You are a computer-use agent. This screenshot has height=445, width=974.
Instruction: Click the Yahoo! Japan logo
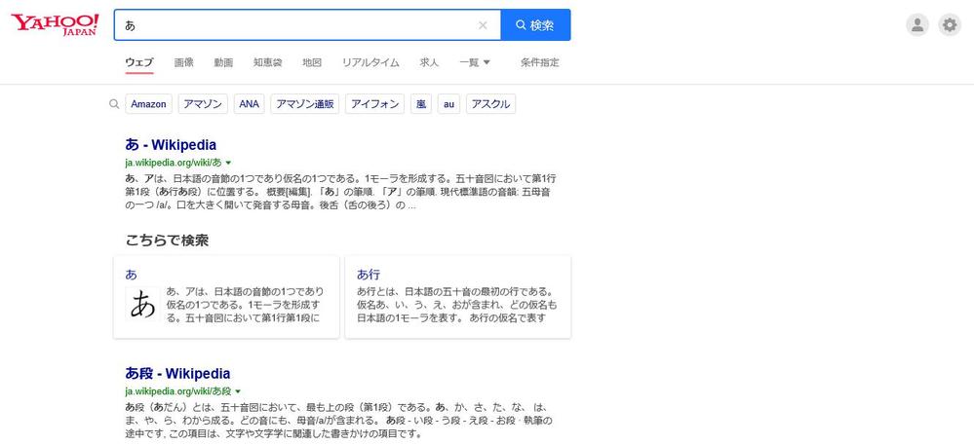[x=55, y=24]
